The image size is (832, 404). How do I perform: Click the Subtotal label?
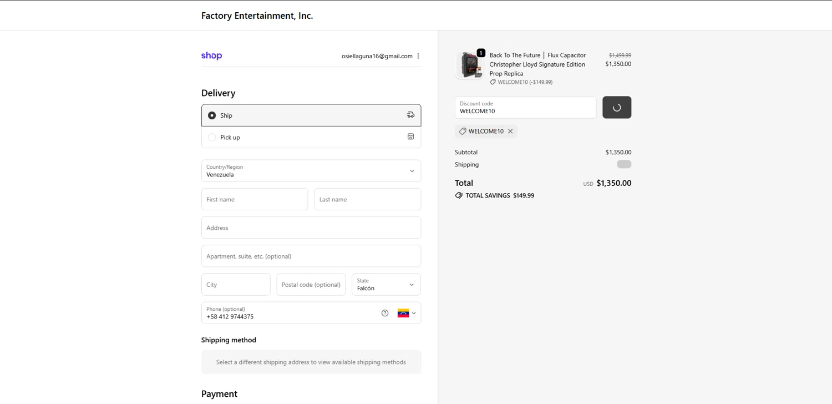[466, 152]
